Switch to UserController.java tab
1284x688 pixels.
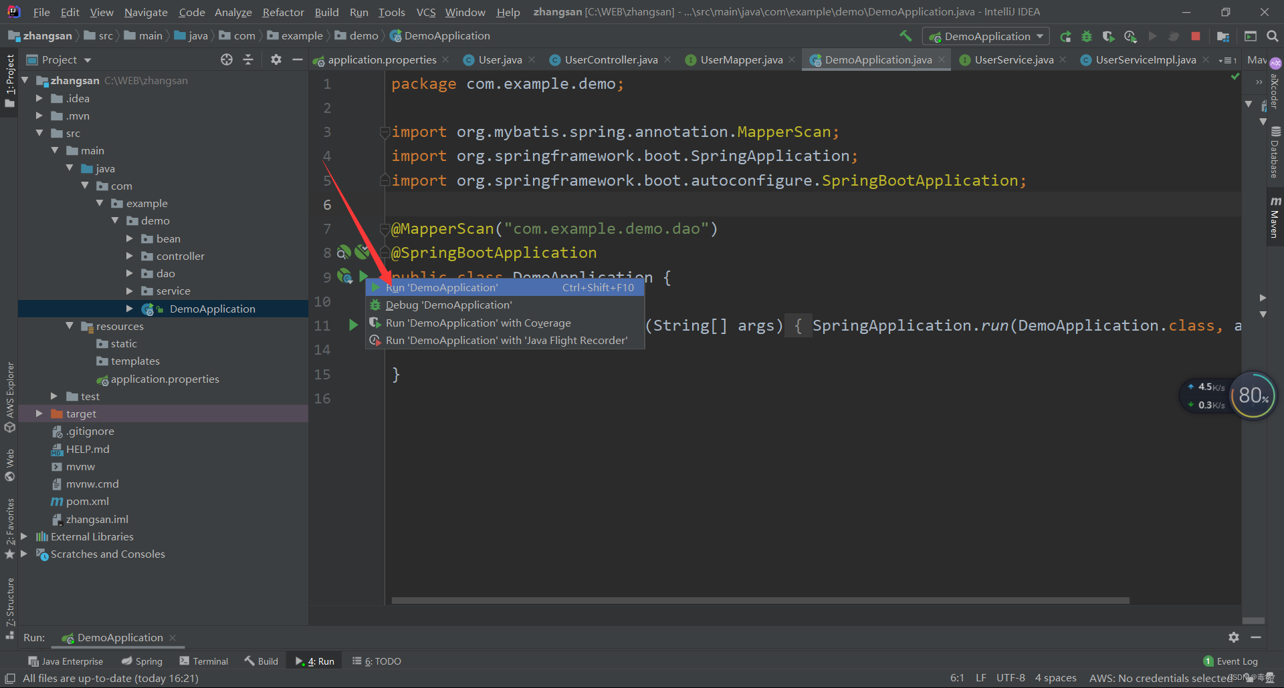click(611, 59)
